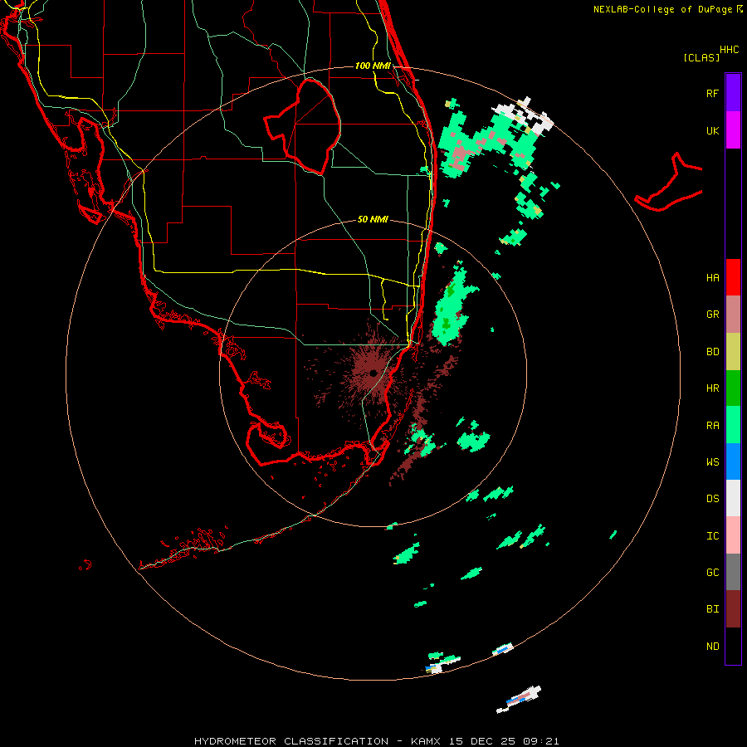Click the BI brown legend swatch
This screenshot has height=747, width=747.
[733, 609]
